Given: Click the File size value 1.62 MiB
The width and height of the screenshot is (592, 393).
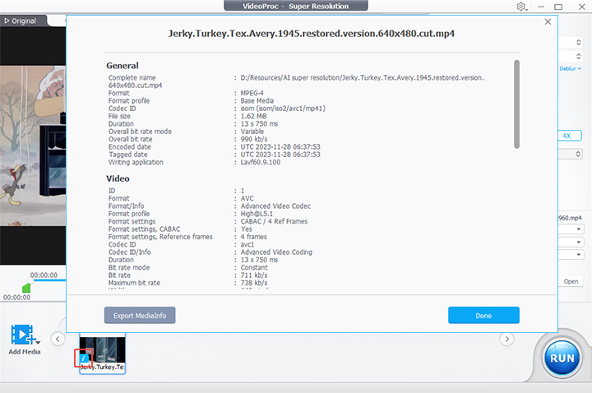Looking at the screenshot, I should [x=253, y=116].
